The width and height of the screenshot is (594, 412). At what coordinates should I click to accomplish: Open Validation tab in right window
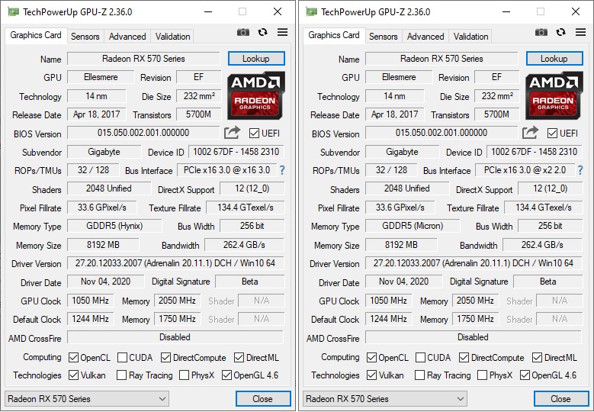pyautogui.click(x=471, y=37)
